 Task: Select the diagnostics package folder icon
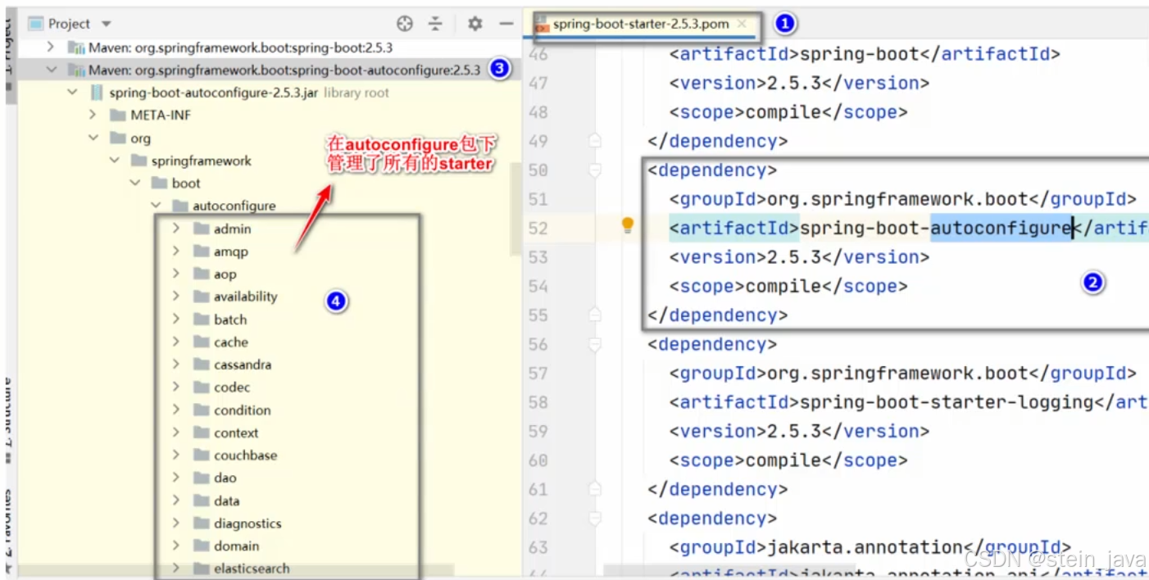pos(201,523)
